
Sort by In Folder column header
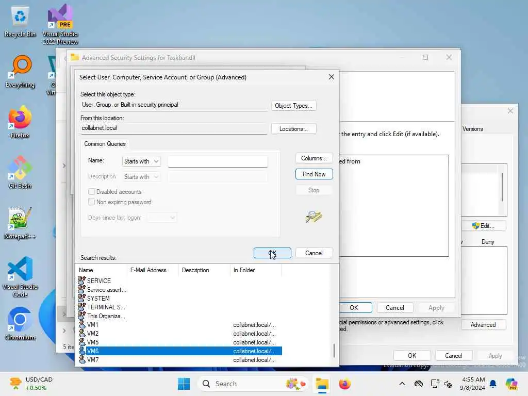(256, 270)
